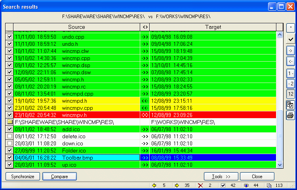Toggle the wincmpd.h row checkbox
This screenshot has height=190, width=297.
(10, 101)
